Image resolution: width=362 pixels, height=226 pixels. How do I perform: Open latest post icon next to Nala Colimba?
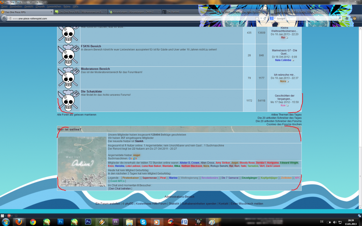pyautogui.click(x=293, y=60)
